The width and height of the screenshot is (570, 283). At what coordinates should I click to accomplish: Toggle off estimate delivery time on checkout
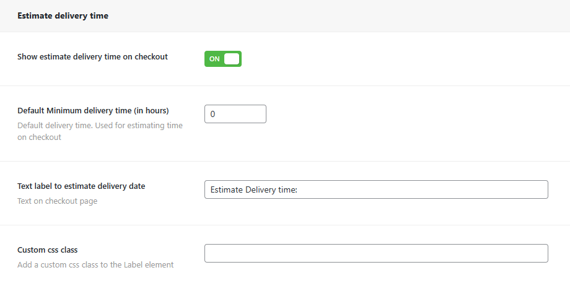222,59
